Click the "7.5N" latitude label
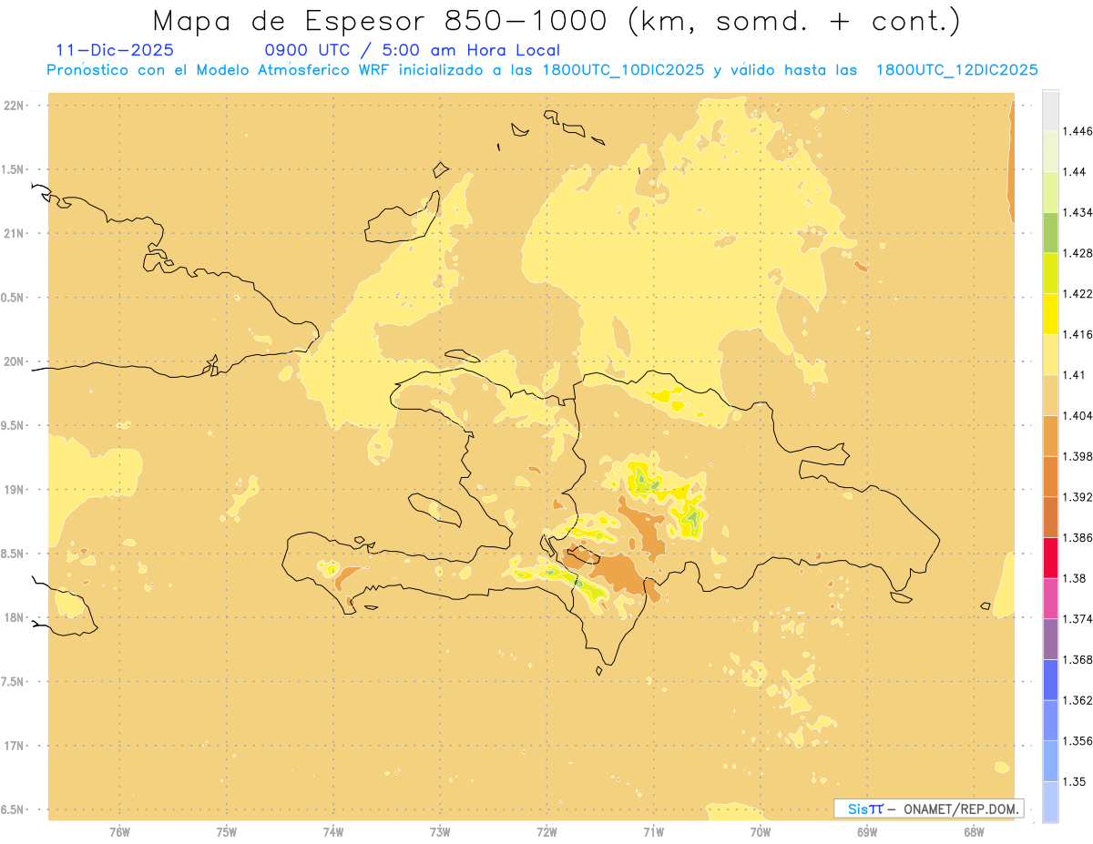1093x844 pixels. [14, 682]
